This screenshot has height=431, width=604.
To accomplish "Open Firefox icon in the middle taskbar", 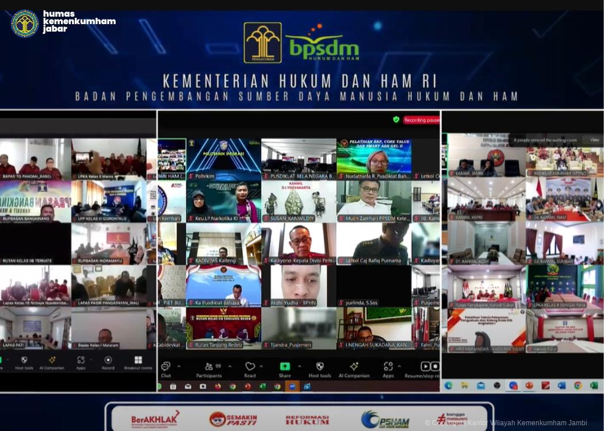I will pos(217,386).
